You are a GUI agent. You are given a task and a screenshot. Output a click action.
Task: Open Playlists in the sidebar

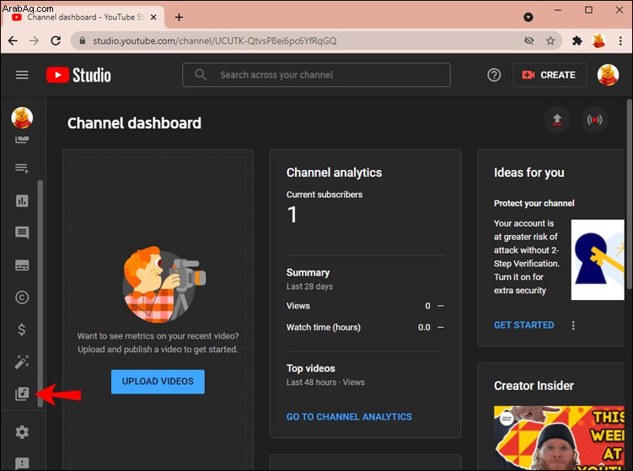[22, 168]
